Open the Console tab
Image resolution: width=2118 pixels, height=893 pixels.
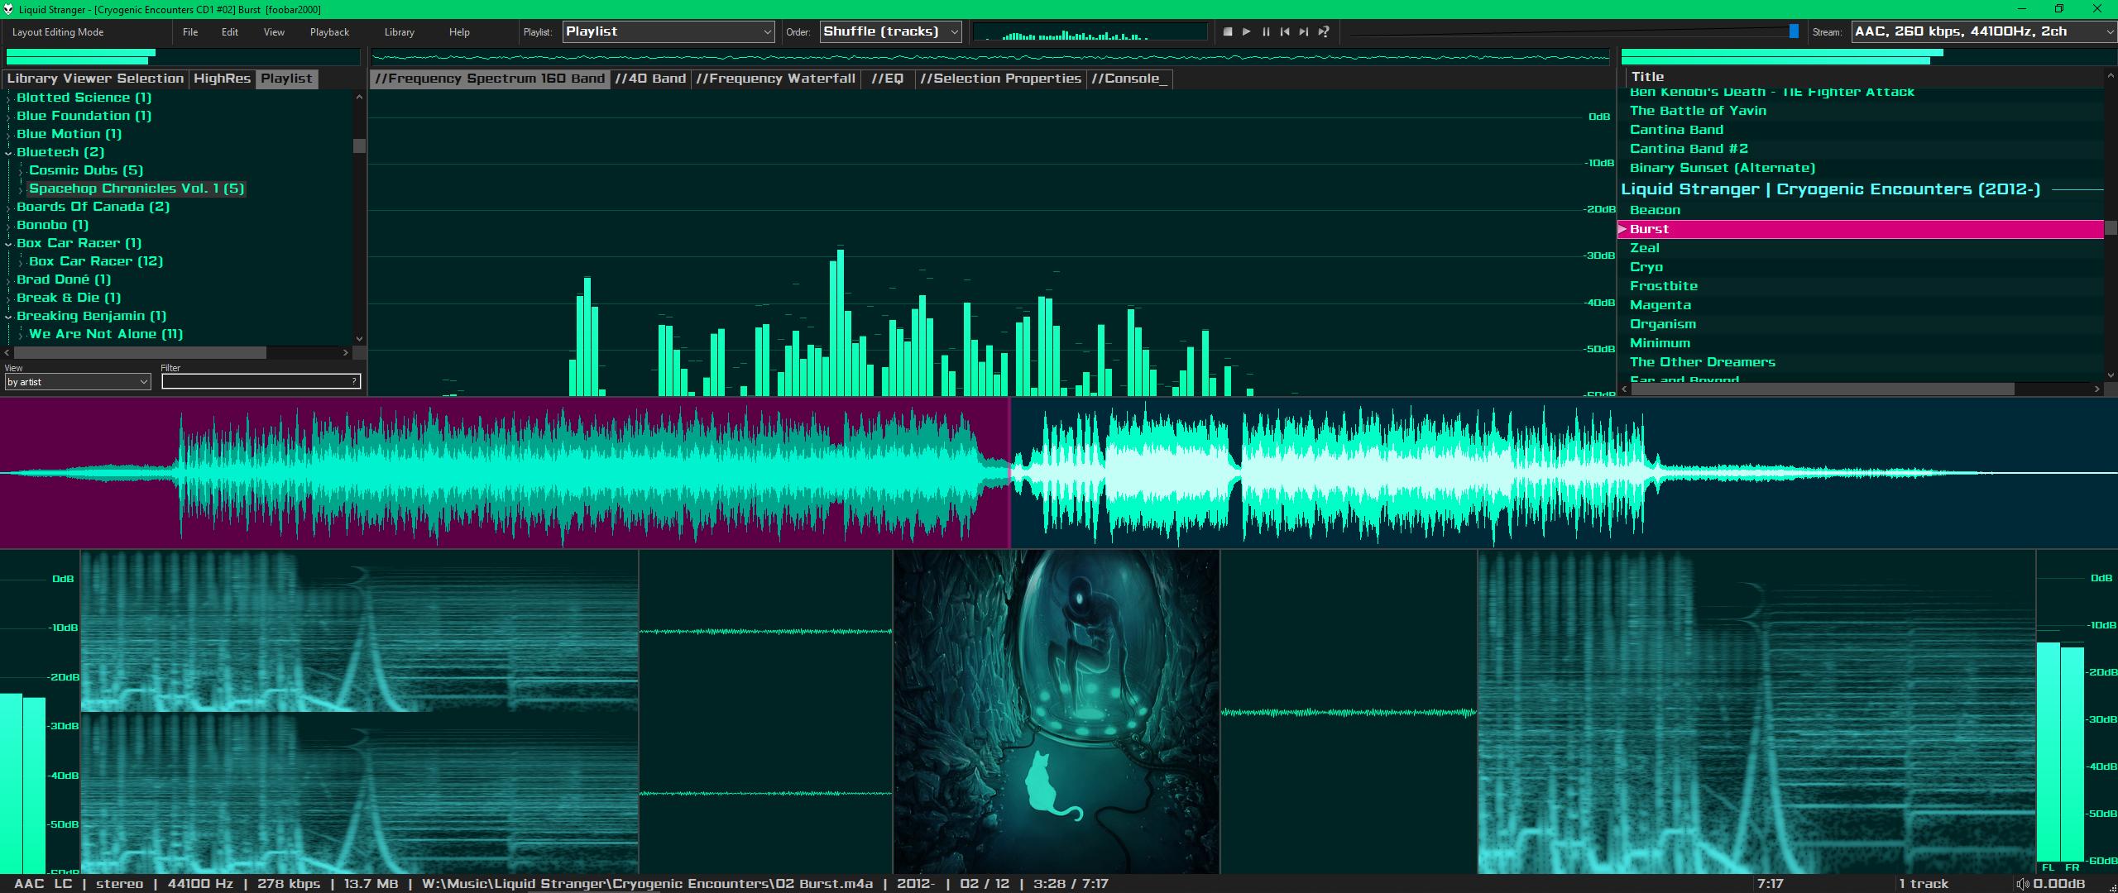pyautogui.click(x=1128, y=79)
